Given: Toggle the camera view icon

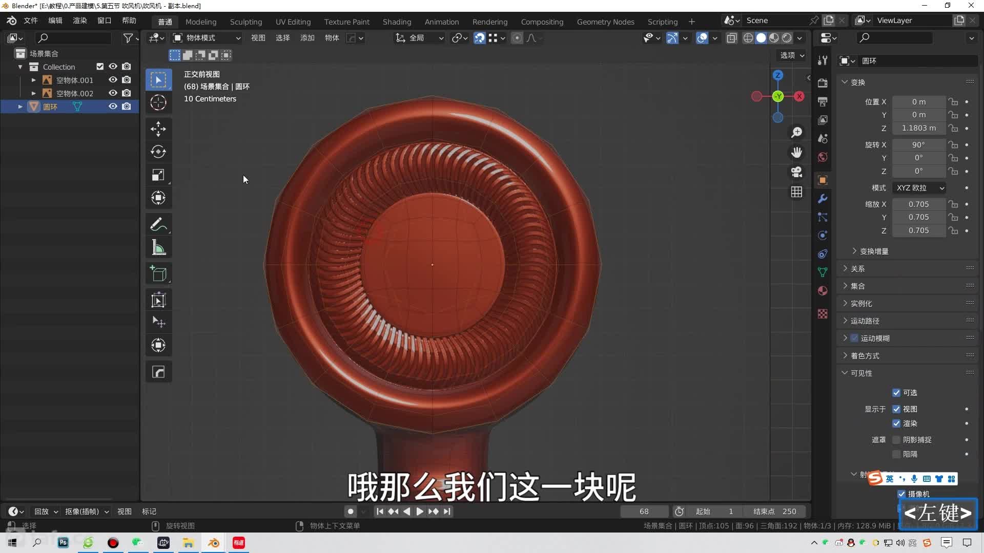Looking at the screenshot, I should [796, 172].
